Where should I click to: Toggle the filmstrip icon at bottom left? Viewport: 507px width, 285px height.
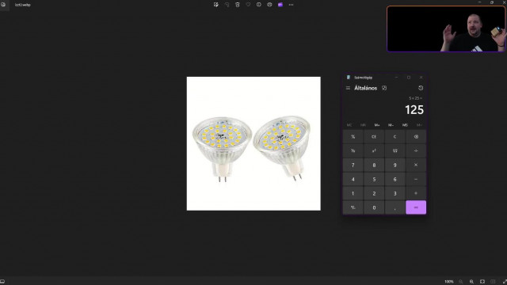point(2,282)
